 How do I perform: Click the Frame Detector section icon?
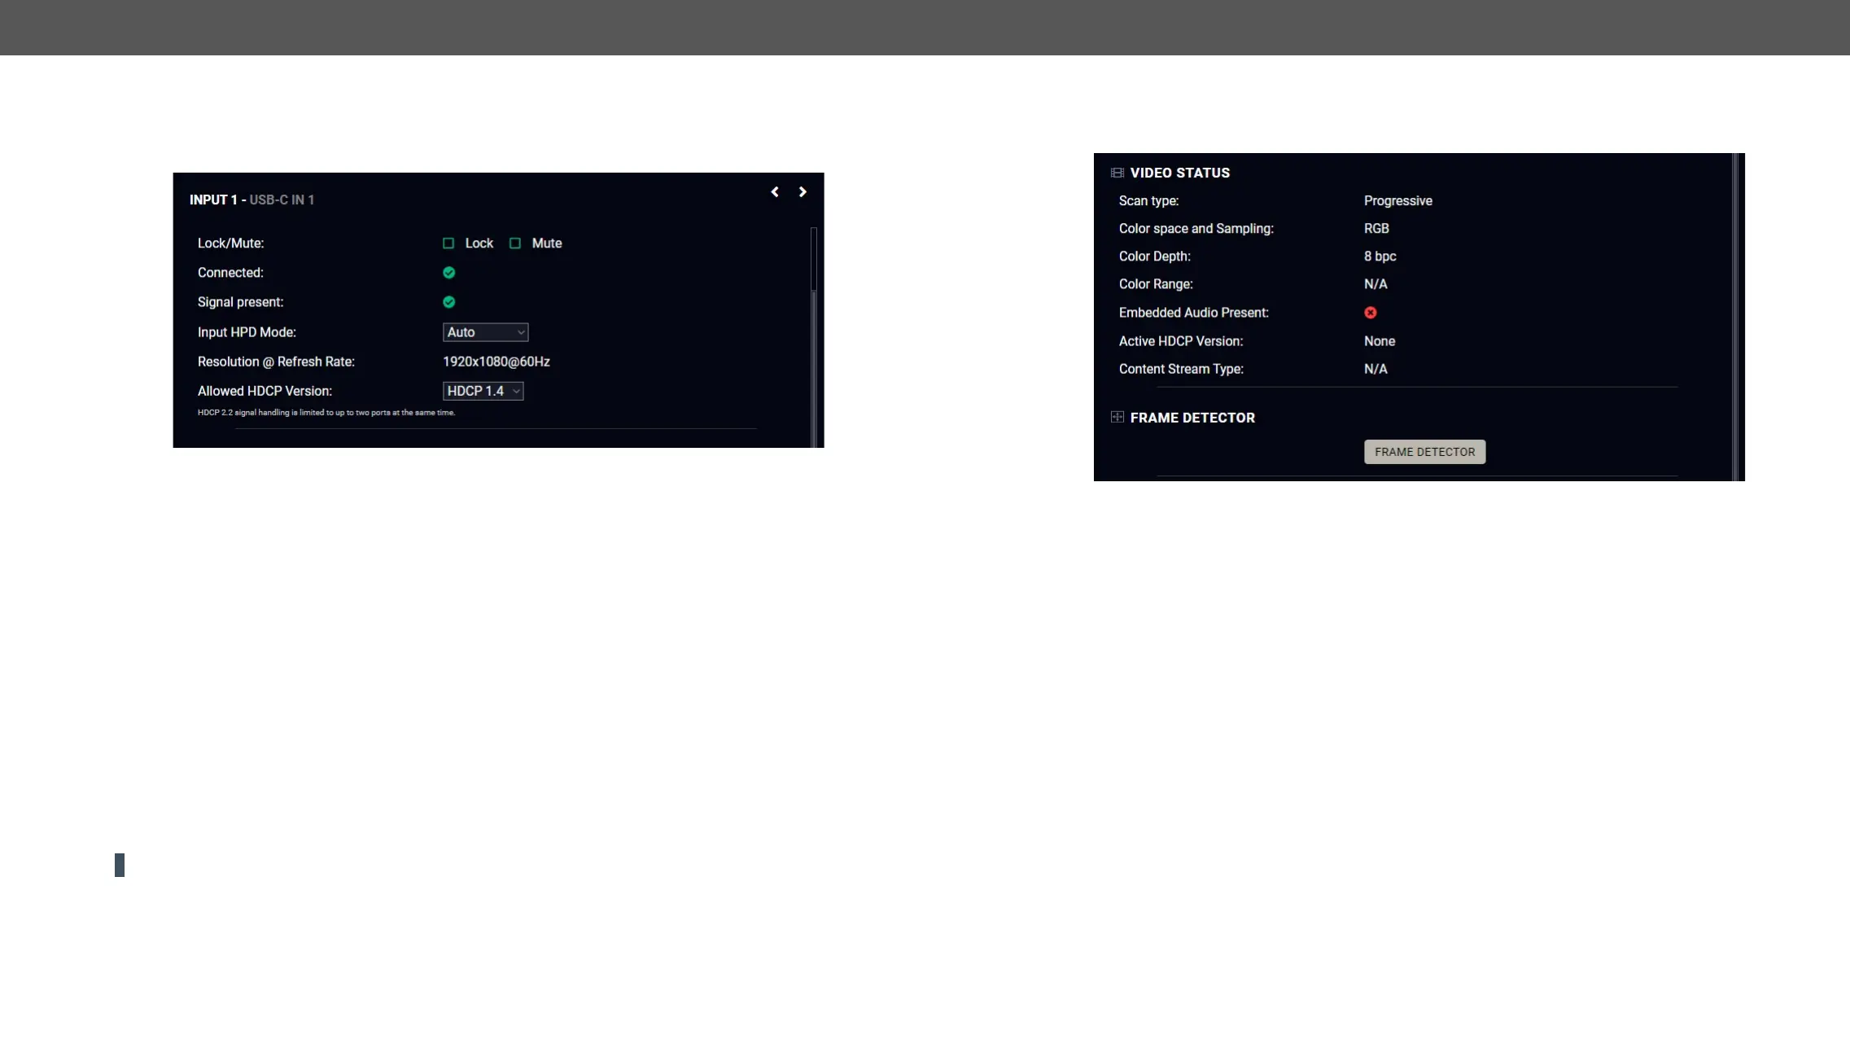tap(1117, 417)
